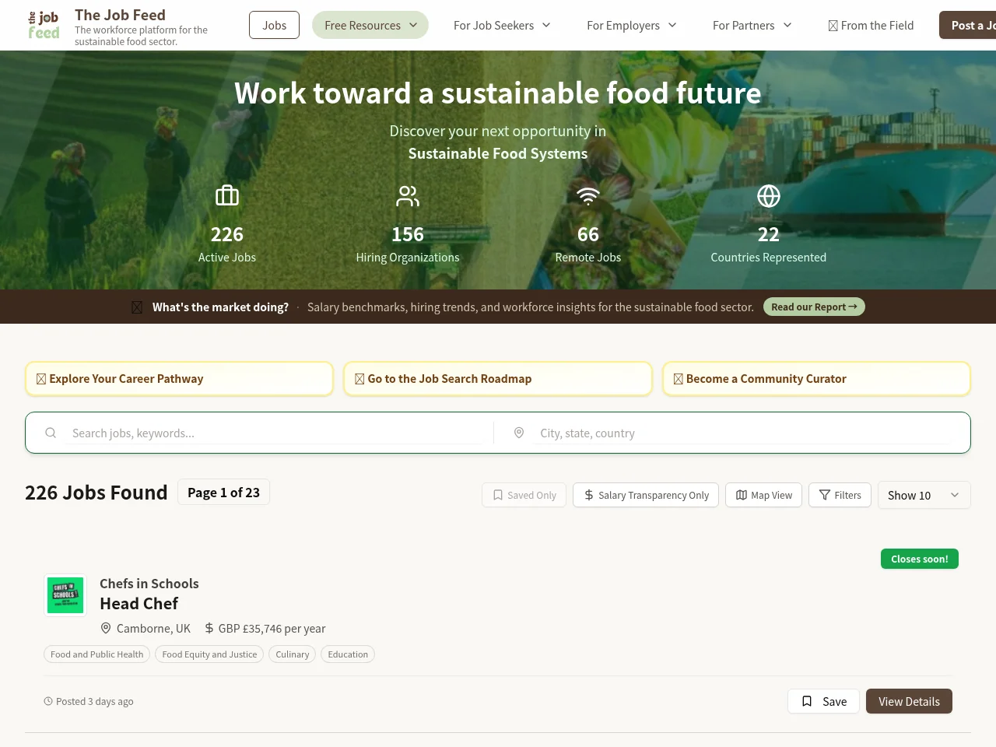Click the Chefs in Schools company logo
996x747 pixels.
point(65,595)
